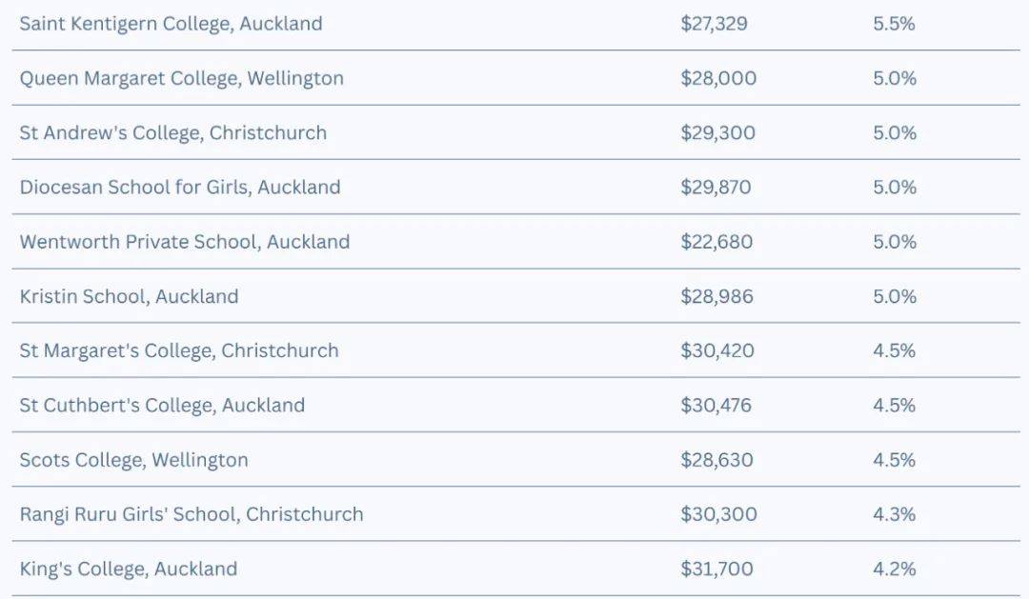Select the $29,870 fee cell

(x=716, y=187)
